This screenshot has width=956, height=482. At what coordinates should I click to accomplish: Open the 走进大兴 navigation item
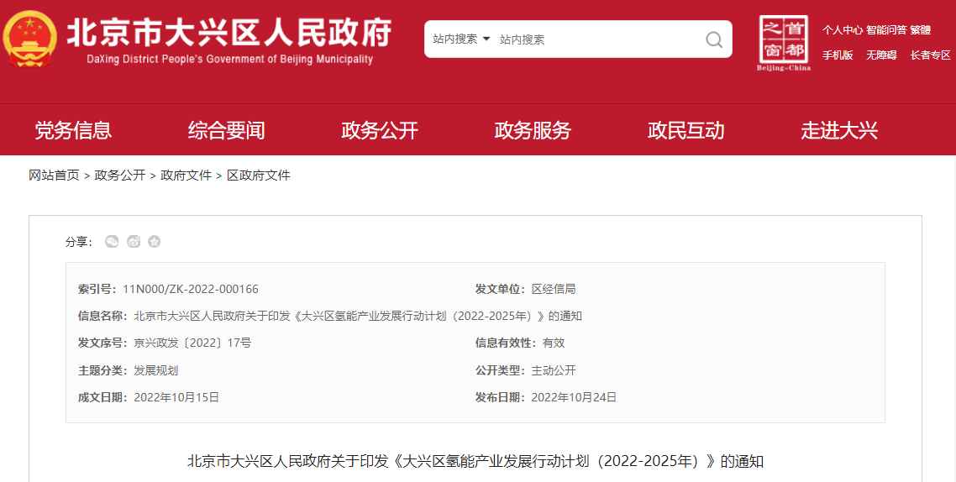point(839,130)
